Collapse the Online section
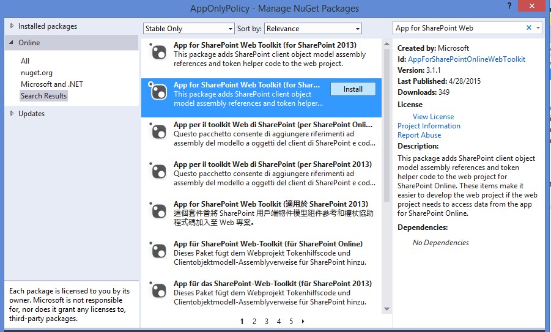The width and height of the screenshot is (551, 332). [x=11, y=42]
